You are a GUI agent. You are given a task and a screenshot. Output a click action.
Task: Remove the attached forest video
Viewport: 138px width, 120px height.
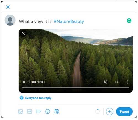[23, 33]
